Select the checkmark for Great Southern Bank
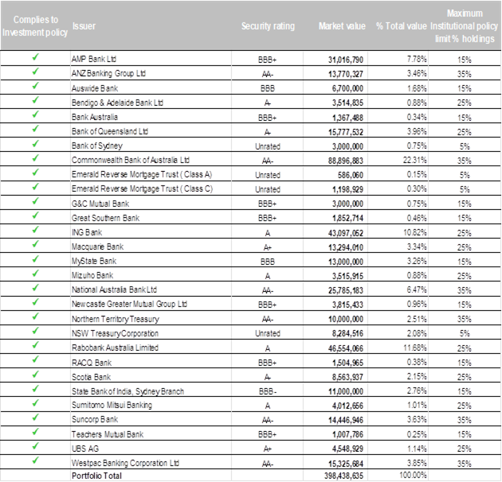Viewport: 502px width, 482px height. (x=35, y=216)
